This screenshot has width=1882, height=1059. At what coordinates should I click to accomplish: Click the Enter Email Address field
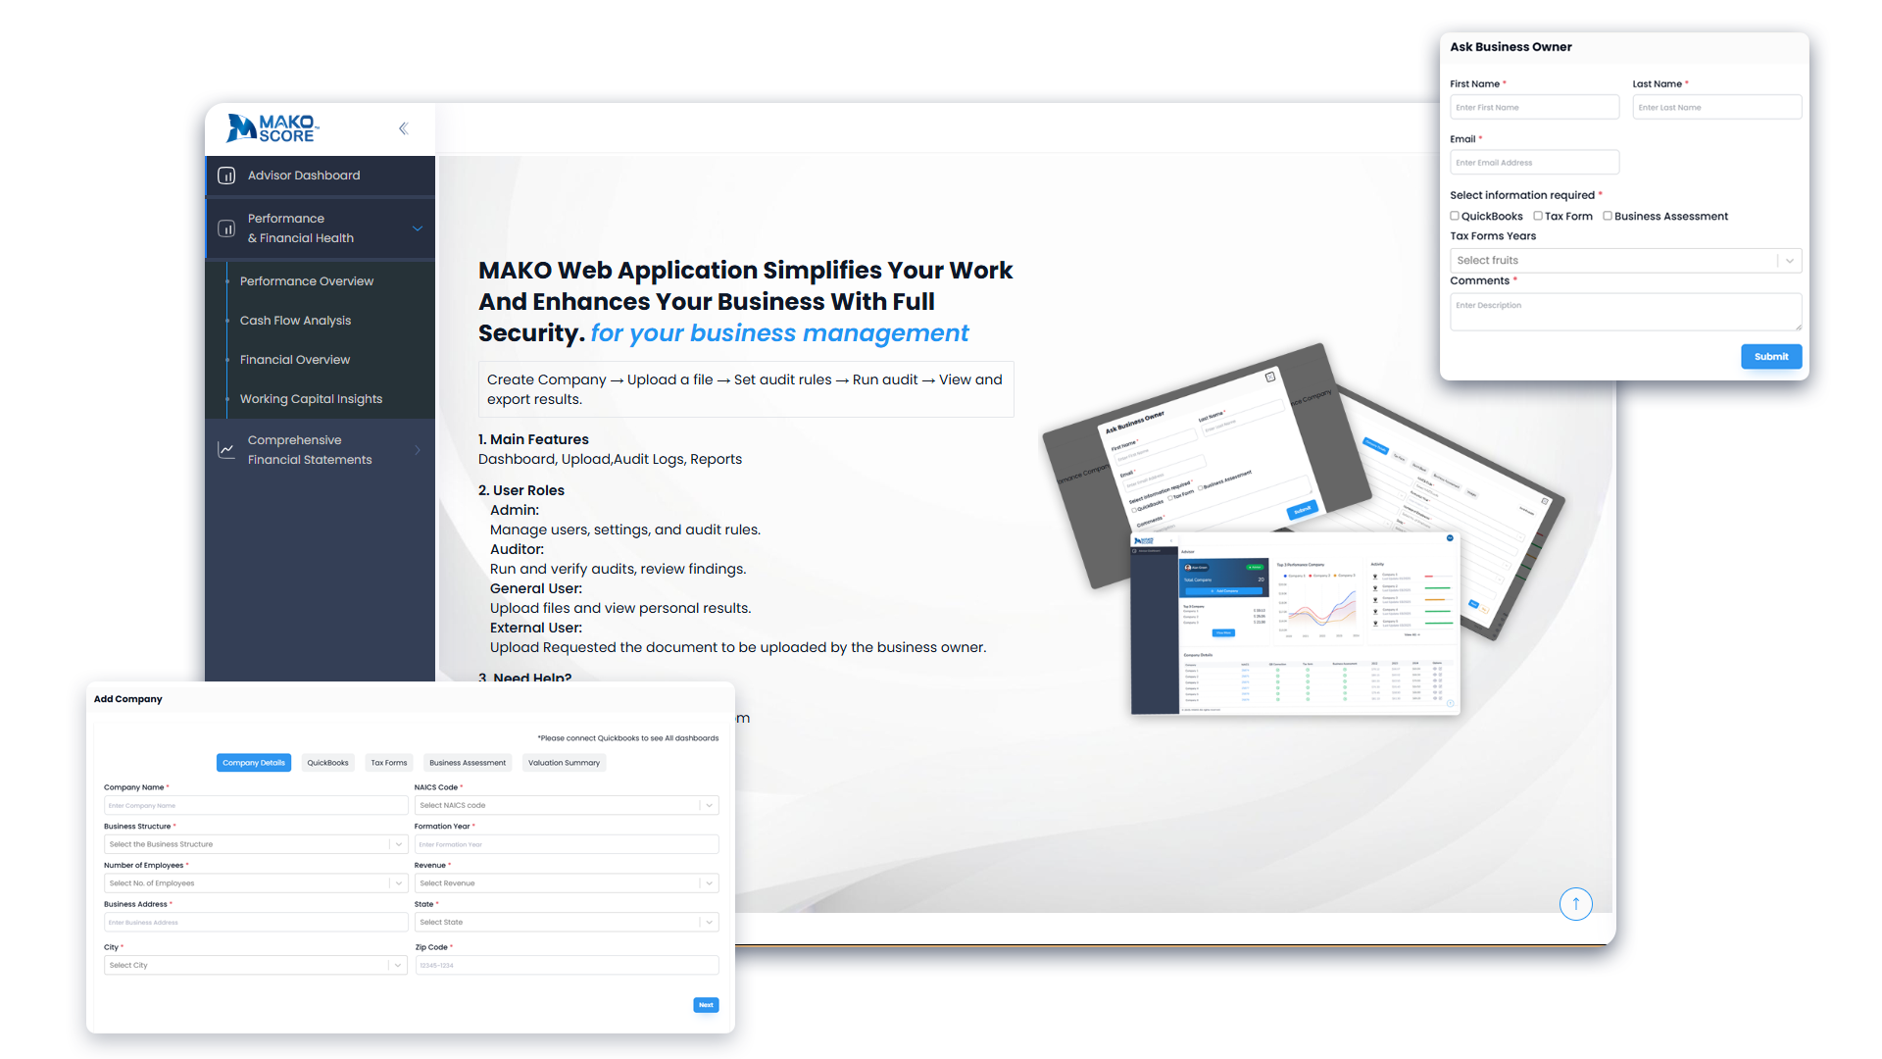(1534, 163)
